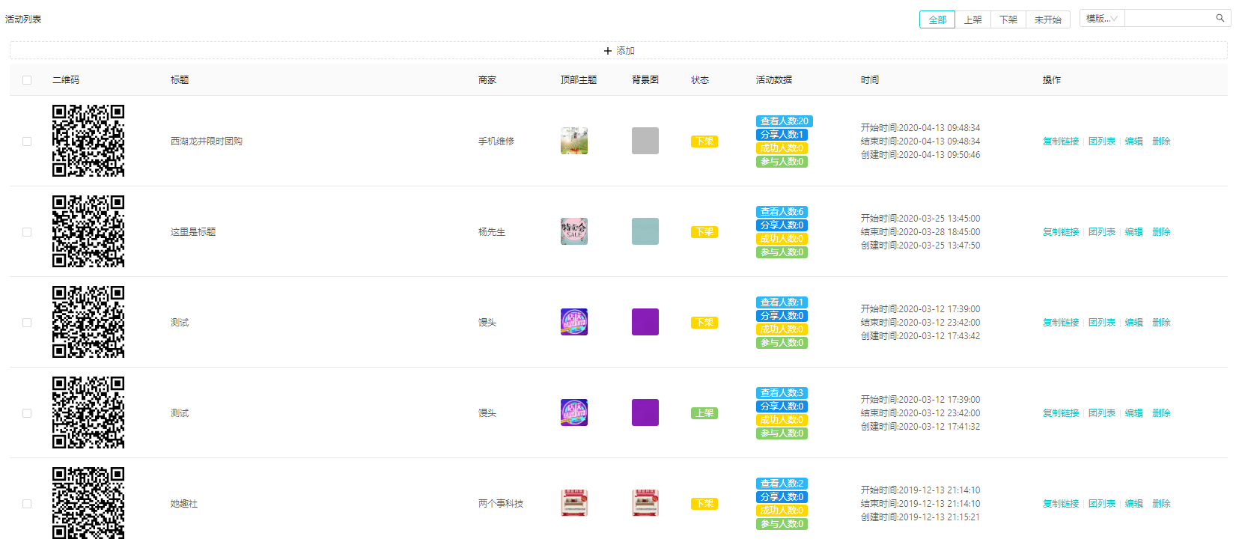The width and height of the screenshot is (1239, 548).
Task: Open QR code for 西湖龙井限时团购
Action: [x=88, y=141]
